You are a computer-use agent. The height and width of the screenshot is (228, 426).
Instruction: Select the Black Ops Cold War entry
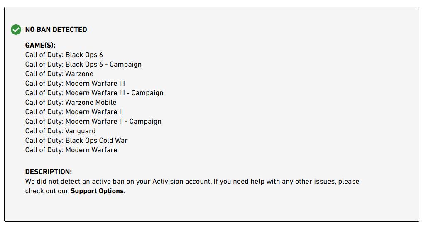pyautogui.click(x=76, y=141)
